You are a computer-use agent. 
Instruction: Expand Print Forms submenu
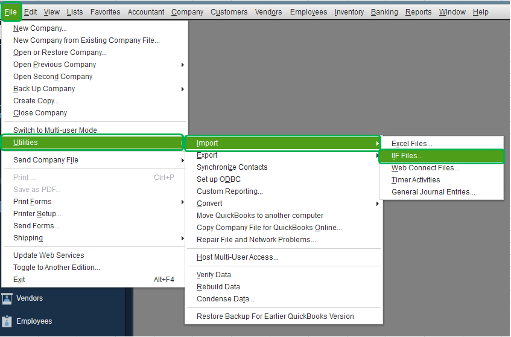click(94, 202)
